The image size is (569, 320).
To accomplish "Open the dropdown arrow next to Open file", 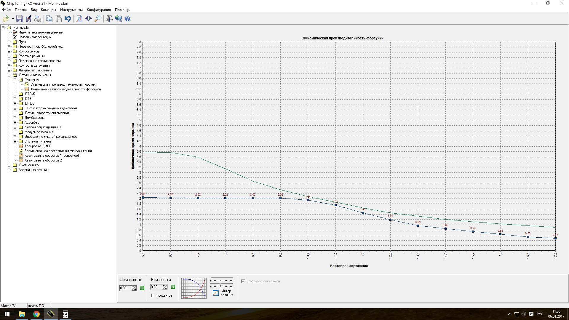I will [x=13, y=19].
